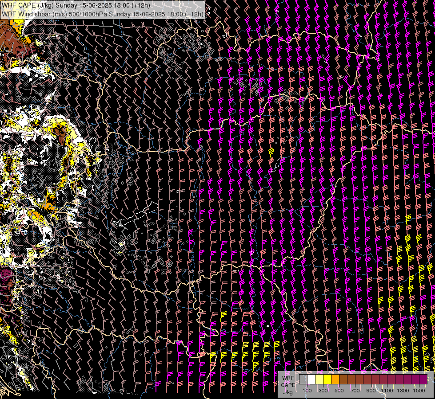This screenshot has width=435, height=399.
Task: Click the 1500 legend value
Action: [419, 391]
